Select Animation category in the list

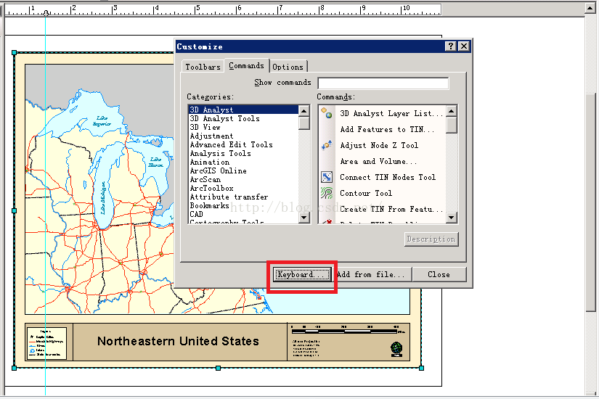(209, 163)
